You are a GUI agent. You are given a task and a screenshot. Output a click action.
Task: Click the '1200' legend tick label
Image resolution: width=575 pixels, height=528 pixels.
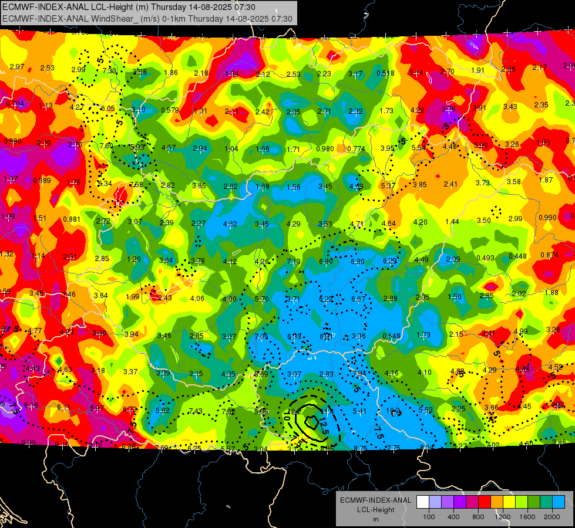pyautogui.click(x=502, y=517)
